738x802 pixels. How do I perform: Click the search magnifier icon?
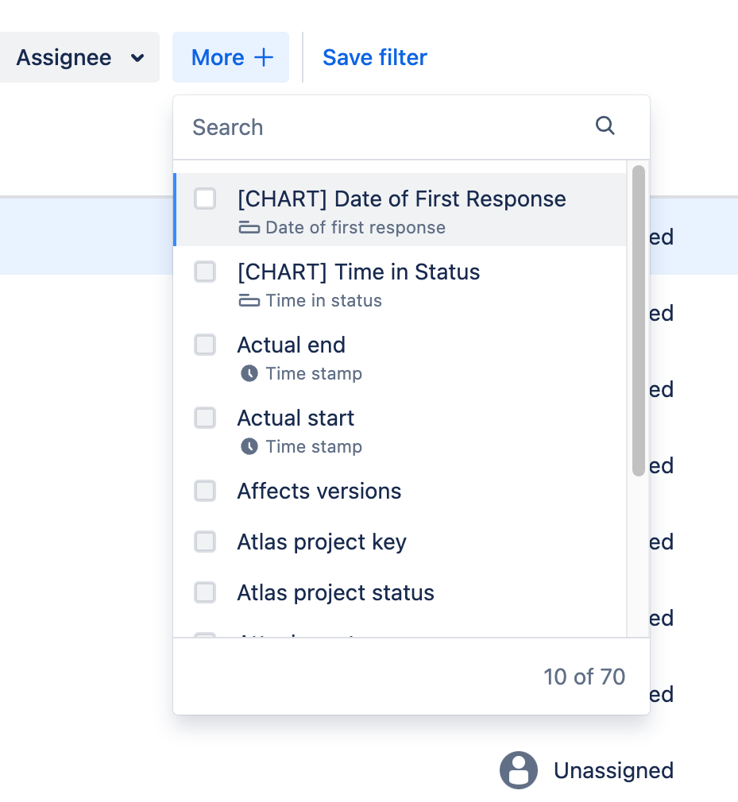click(x=605, y=125)
